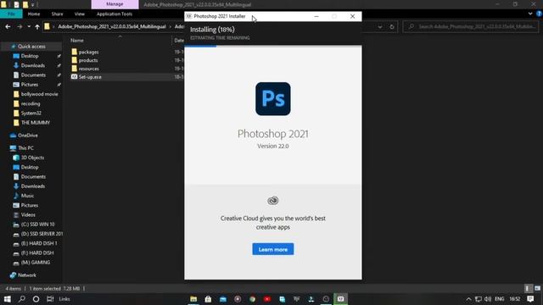Open the Action Center notifications
The width and height of the screenshot is (543, 305).
[x=530, y=299]
